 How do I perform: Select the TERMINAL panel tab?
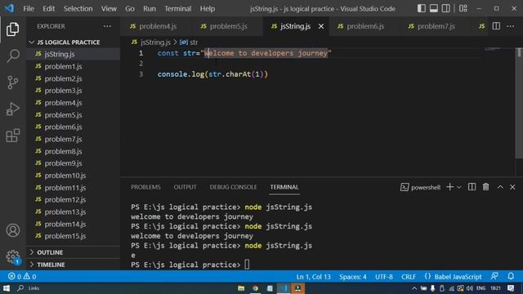point(284,187)
